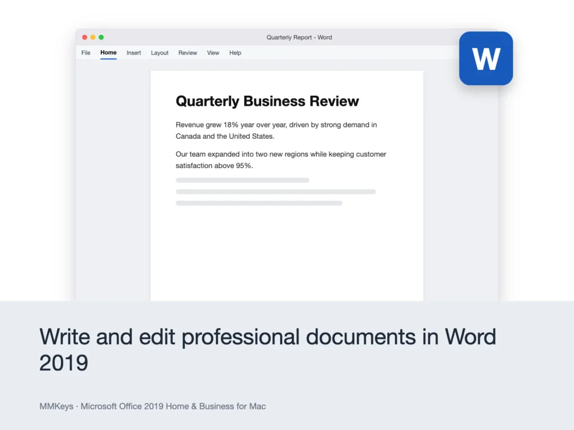574x430 pixels.
Task: Click the 'Write and edit professional documents' caption
Action: pos(267,349)
